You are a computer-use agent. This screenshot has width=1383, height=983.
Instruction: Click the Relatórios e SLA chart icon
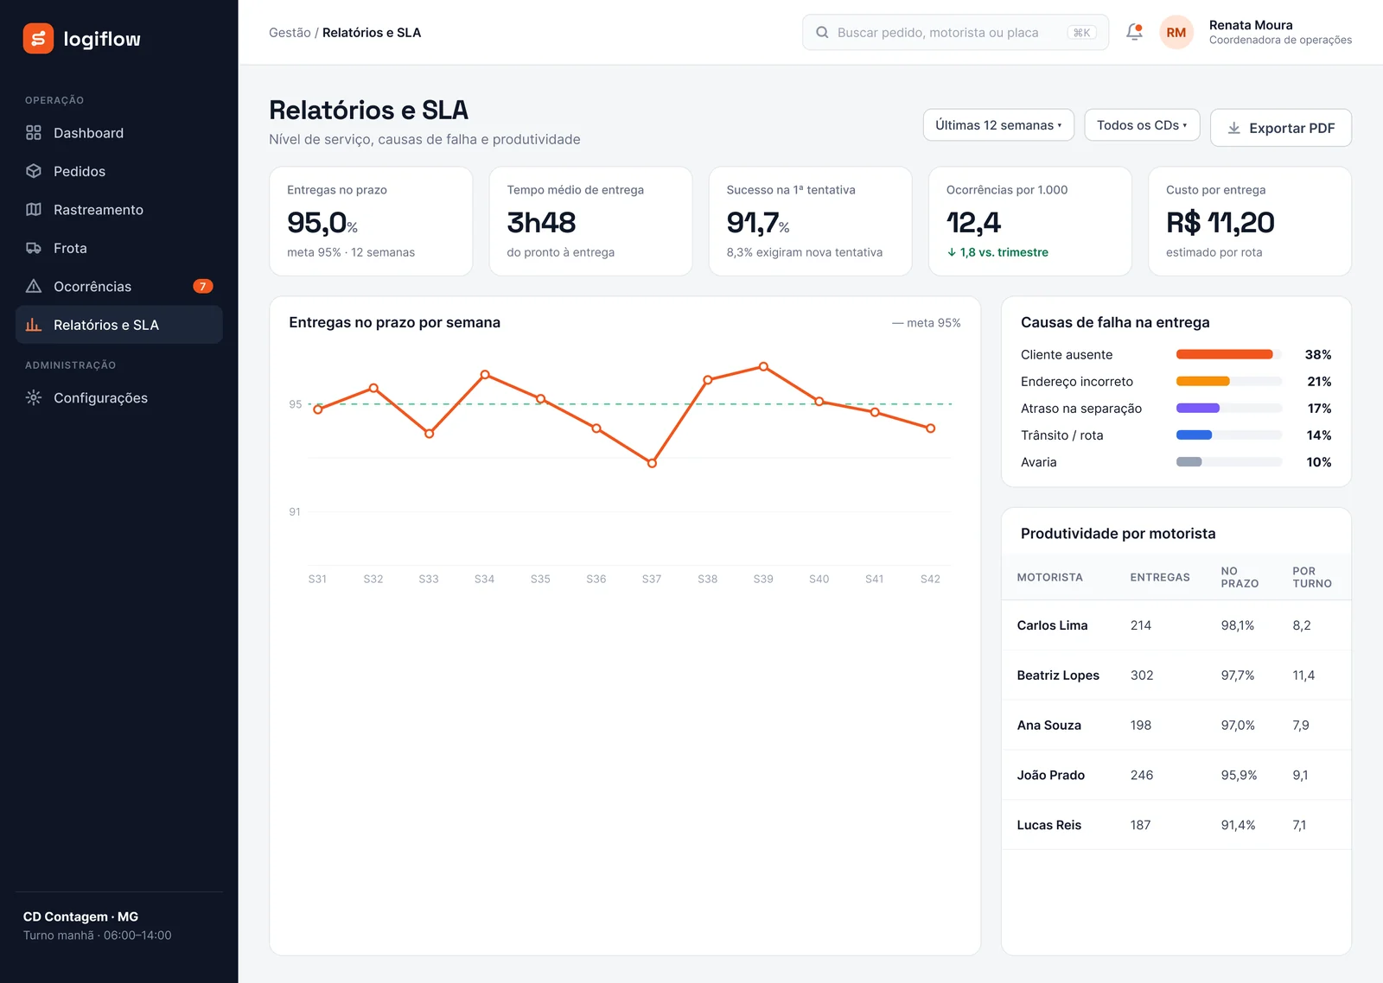34,325
